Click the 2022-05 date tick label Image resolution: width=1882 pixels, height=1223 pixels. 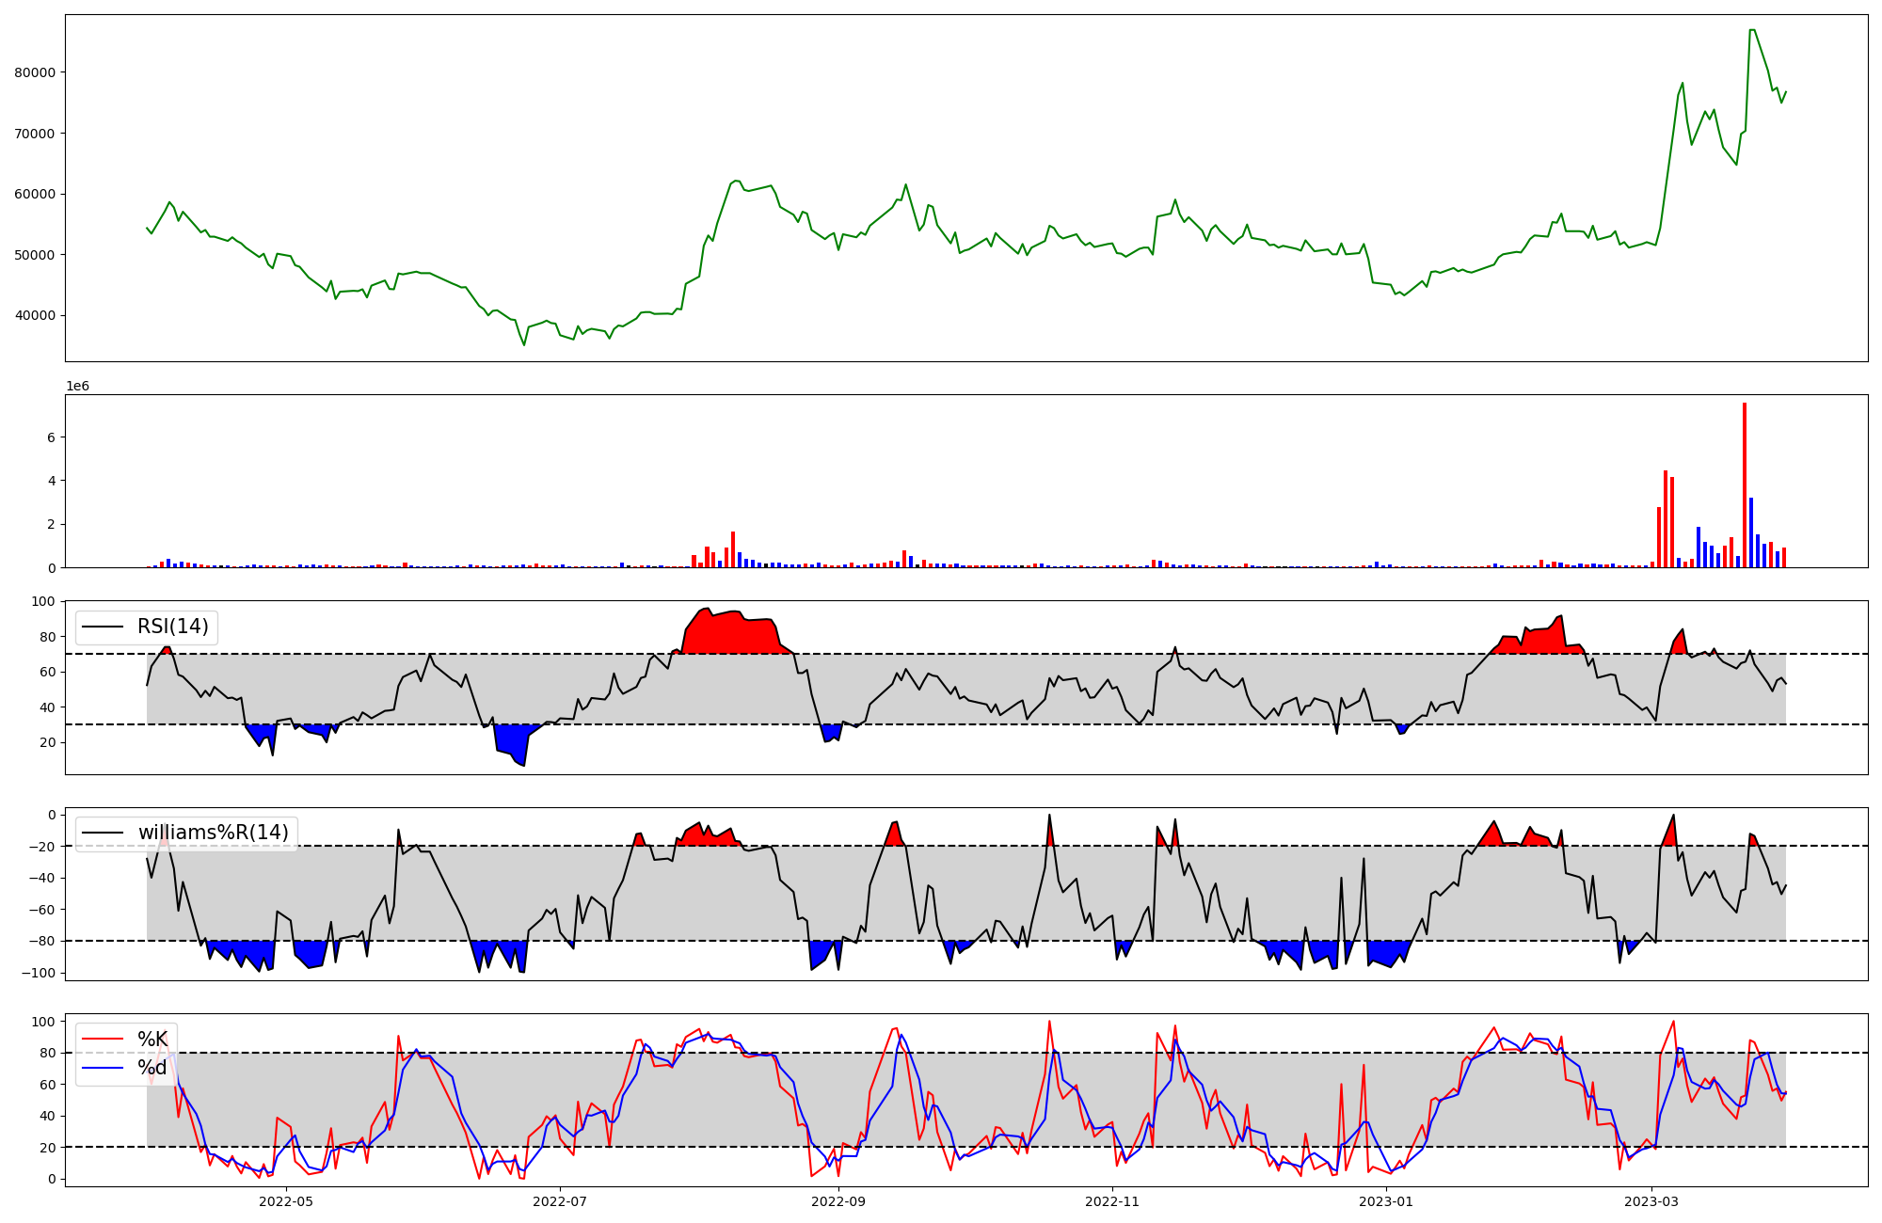point(285,1201)
